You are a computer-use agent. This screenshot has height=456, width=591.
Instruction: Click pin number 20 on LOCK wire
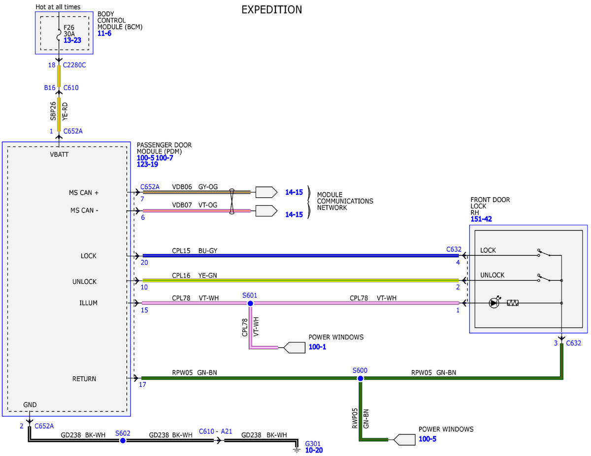(144, 263)
